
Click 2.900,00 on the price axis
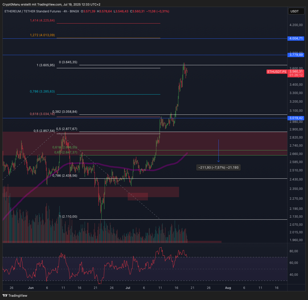[x=296, y=129]
